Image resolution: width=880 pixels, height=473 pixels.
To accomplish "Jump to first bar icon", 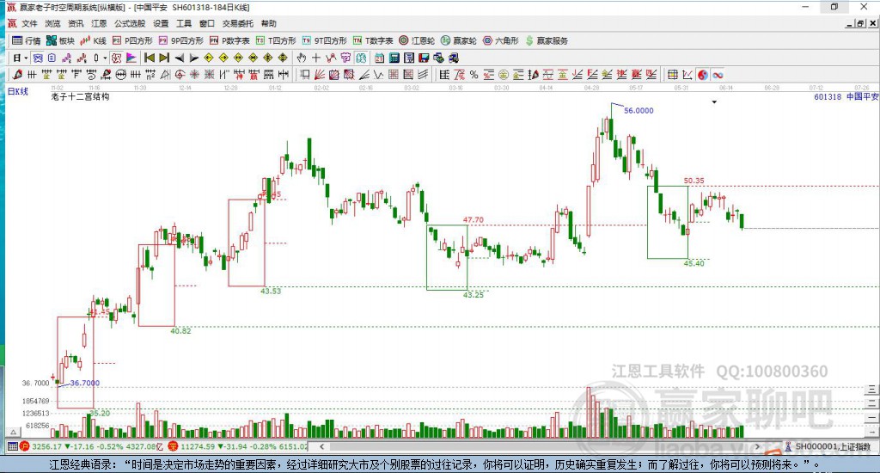I will pos(150,58).
